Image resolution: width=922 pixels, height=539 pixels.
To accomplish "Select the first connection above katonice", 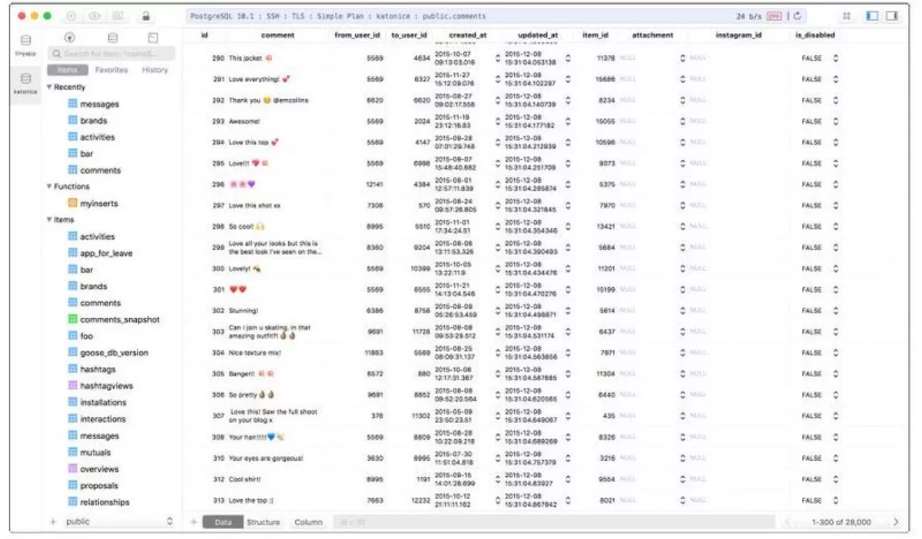I will pyautogui.click(x=25, y=45).
